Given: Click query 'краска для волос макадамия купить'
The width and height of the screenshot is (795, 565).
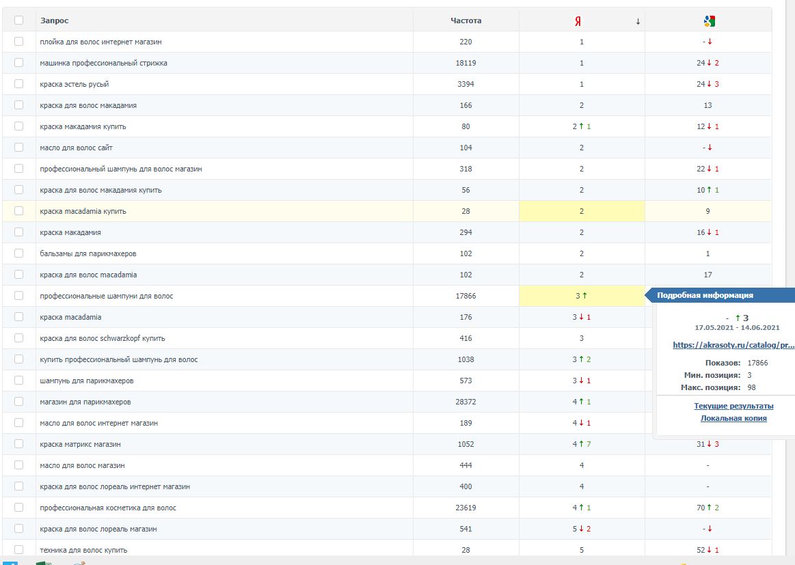Looking at the screenshot, I should [x=101, y=190].
